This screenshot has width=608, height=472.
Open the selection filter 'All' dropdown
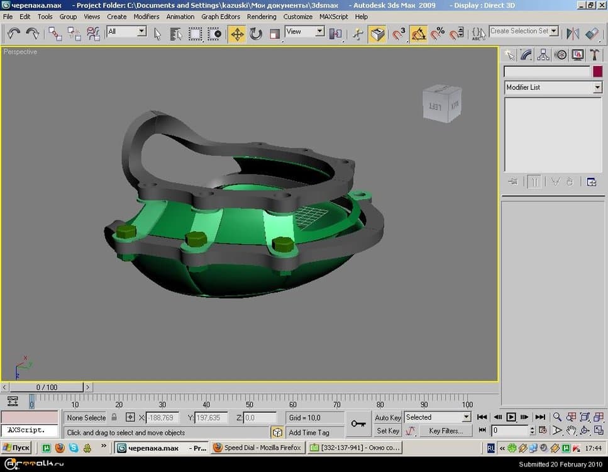[141, 31]
